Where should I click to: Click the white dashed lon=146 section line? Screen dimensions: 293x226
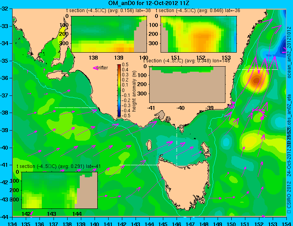tap(177, 143)
